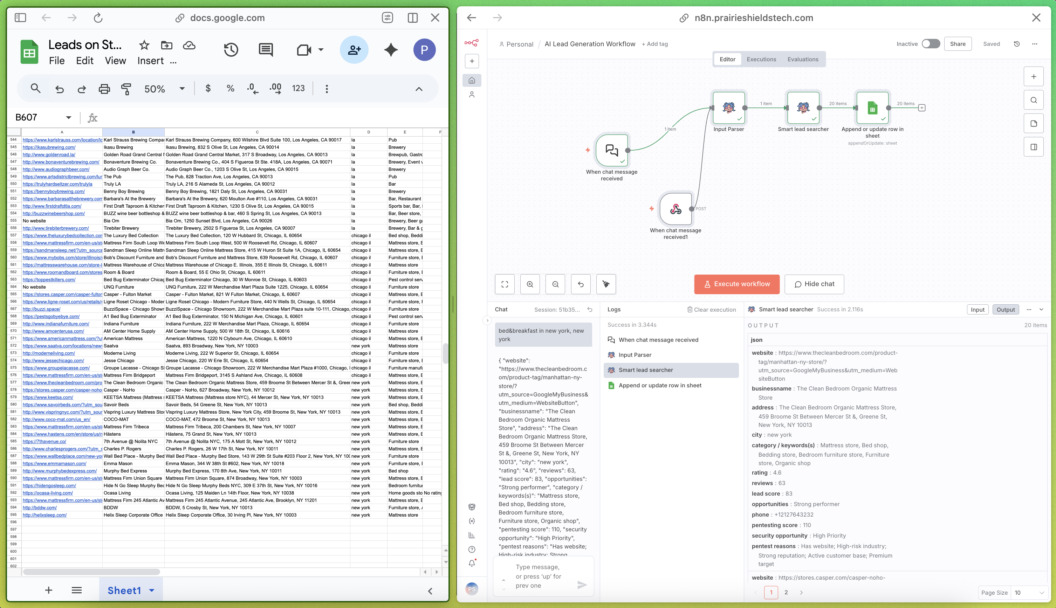This screenshot has width=1056, height=608.
Task: Click the Gemini sparkle icon in Sheets
Action: 391,50
